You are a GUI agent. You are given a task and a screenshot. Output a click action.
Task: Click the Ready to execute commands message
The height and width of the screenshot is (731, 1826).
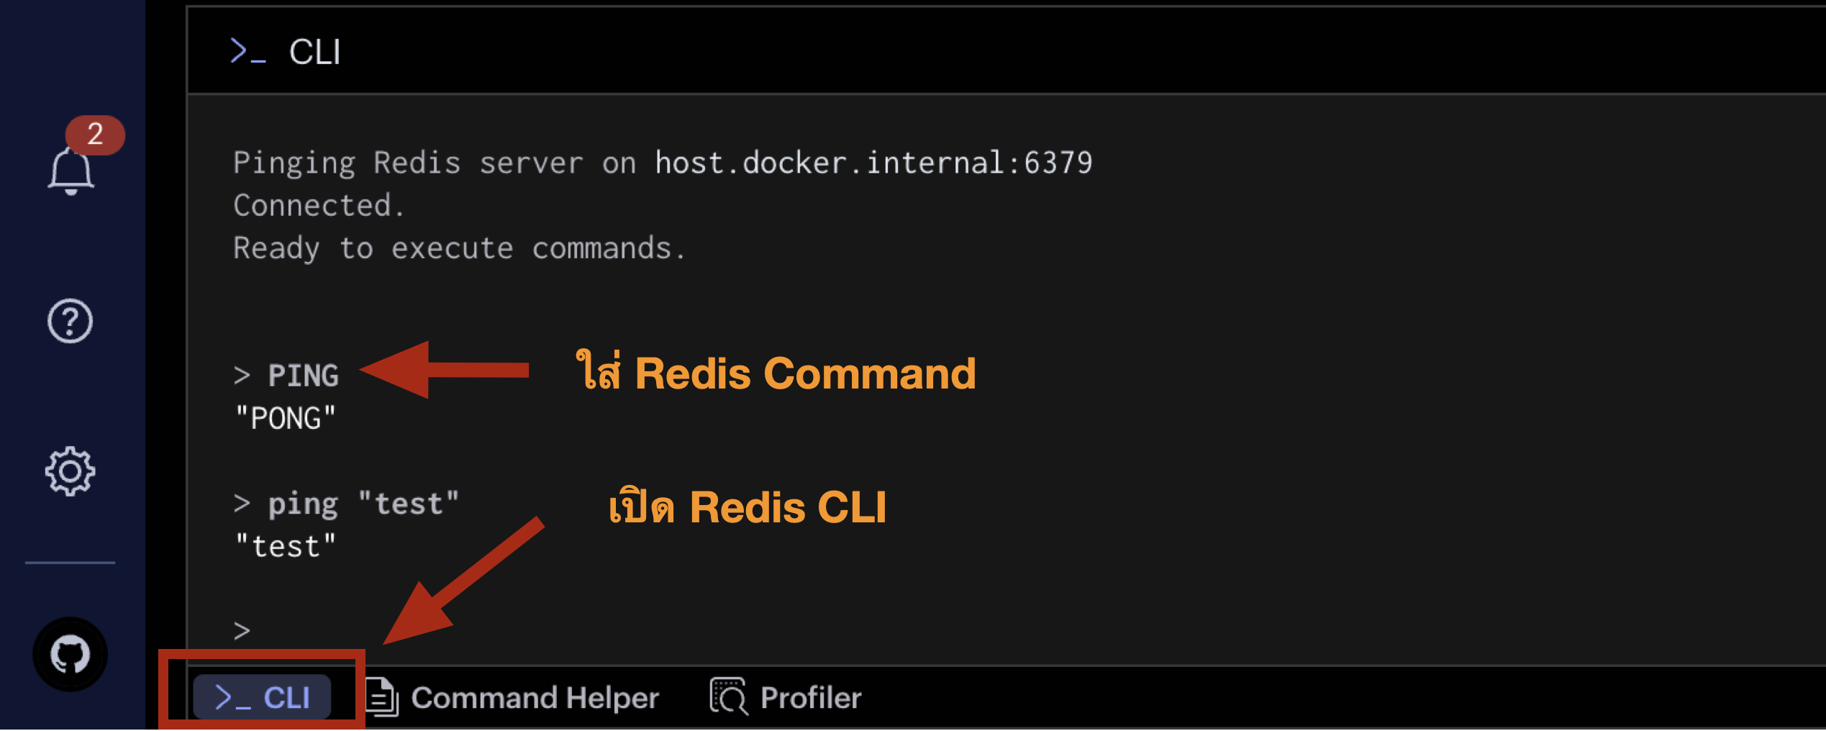(458, 248)
